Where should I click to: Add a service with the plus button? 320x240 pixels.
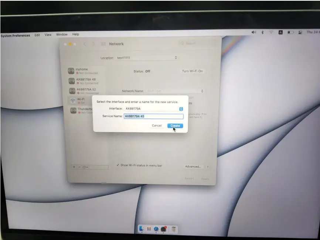coord(74,167)
